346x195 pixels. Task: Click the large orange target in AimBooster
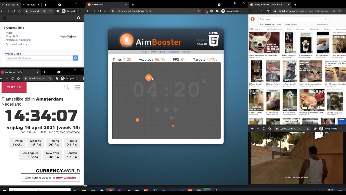[148, 78]
